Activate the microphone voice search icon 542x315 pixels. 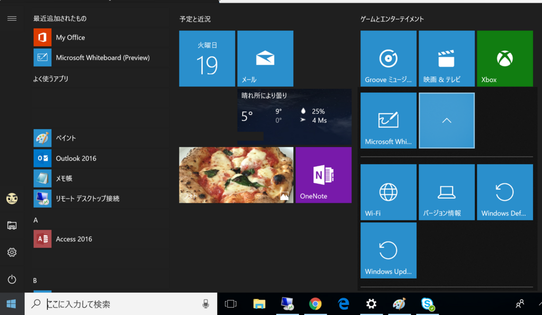[206, 304]
